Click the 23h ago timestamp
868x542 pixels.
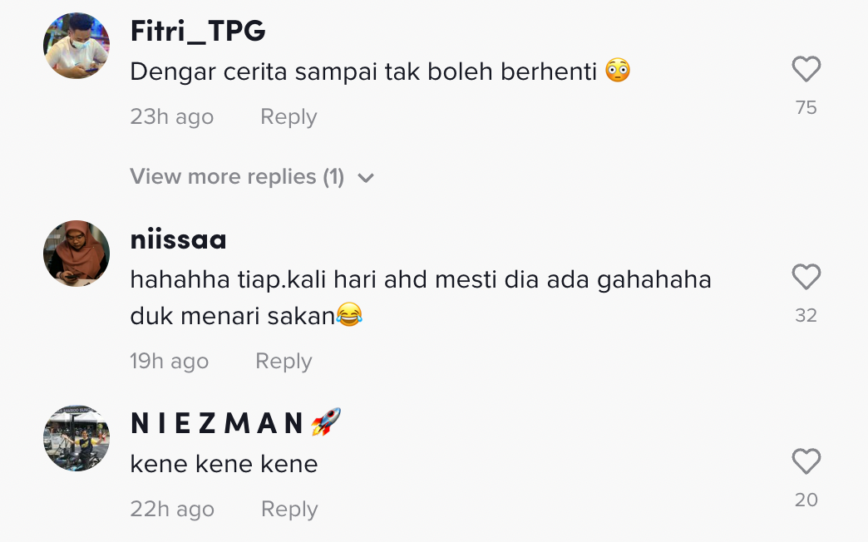[x=171, y=117]
